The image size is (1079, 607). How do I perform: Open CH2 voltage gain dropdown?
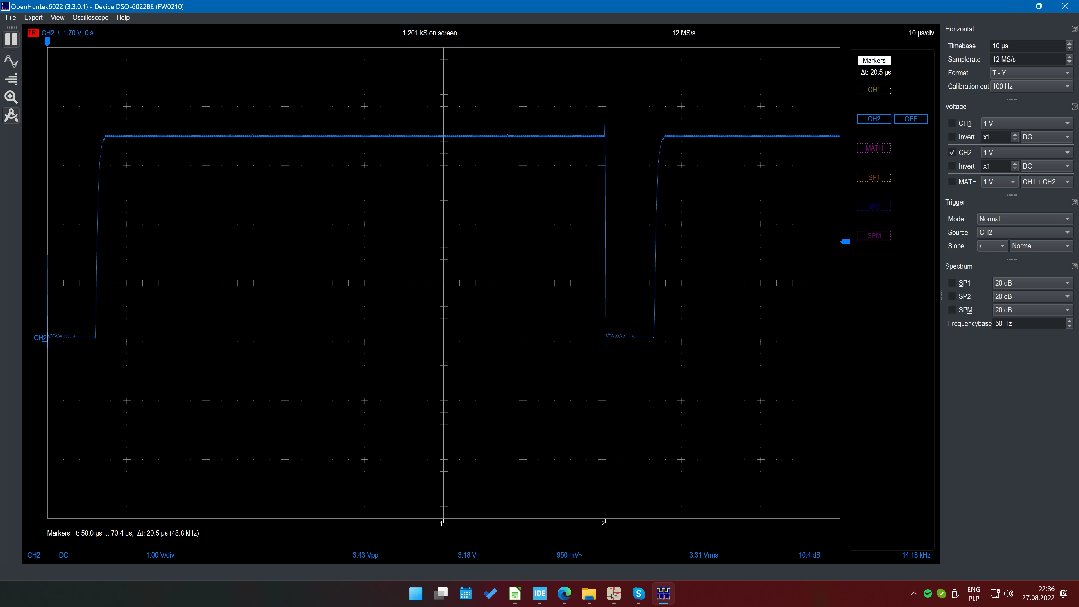[x=1027, y=153]
